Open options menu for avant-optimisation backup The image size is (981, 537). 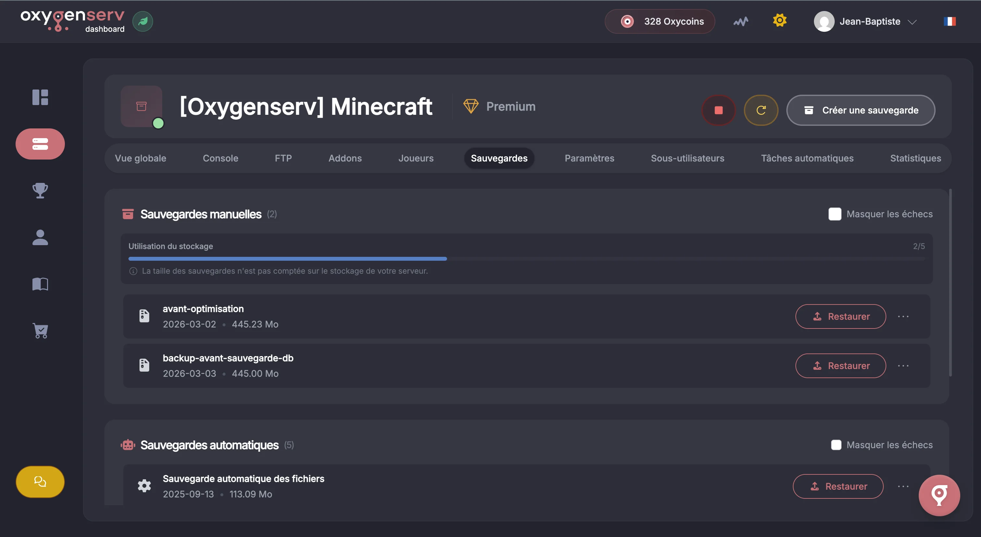click(903, 316)
